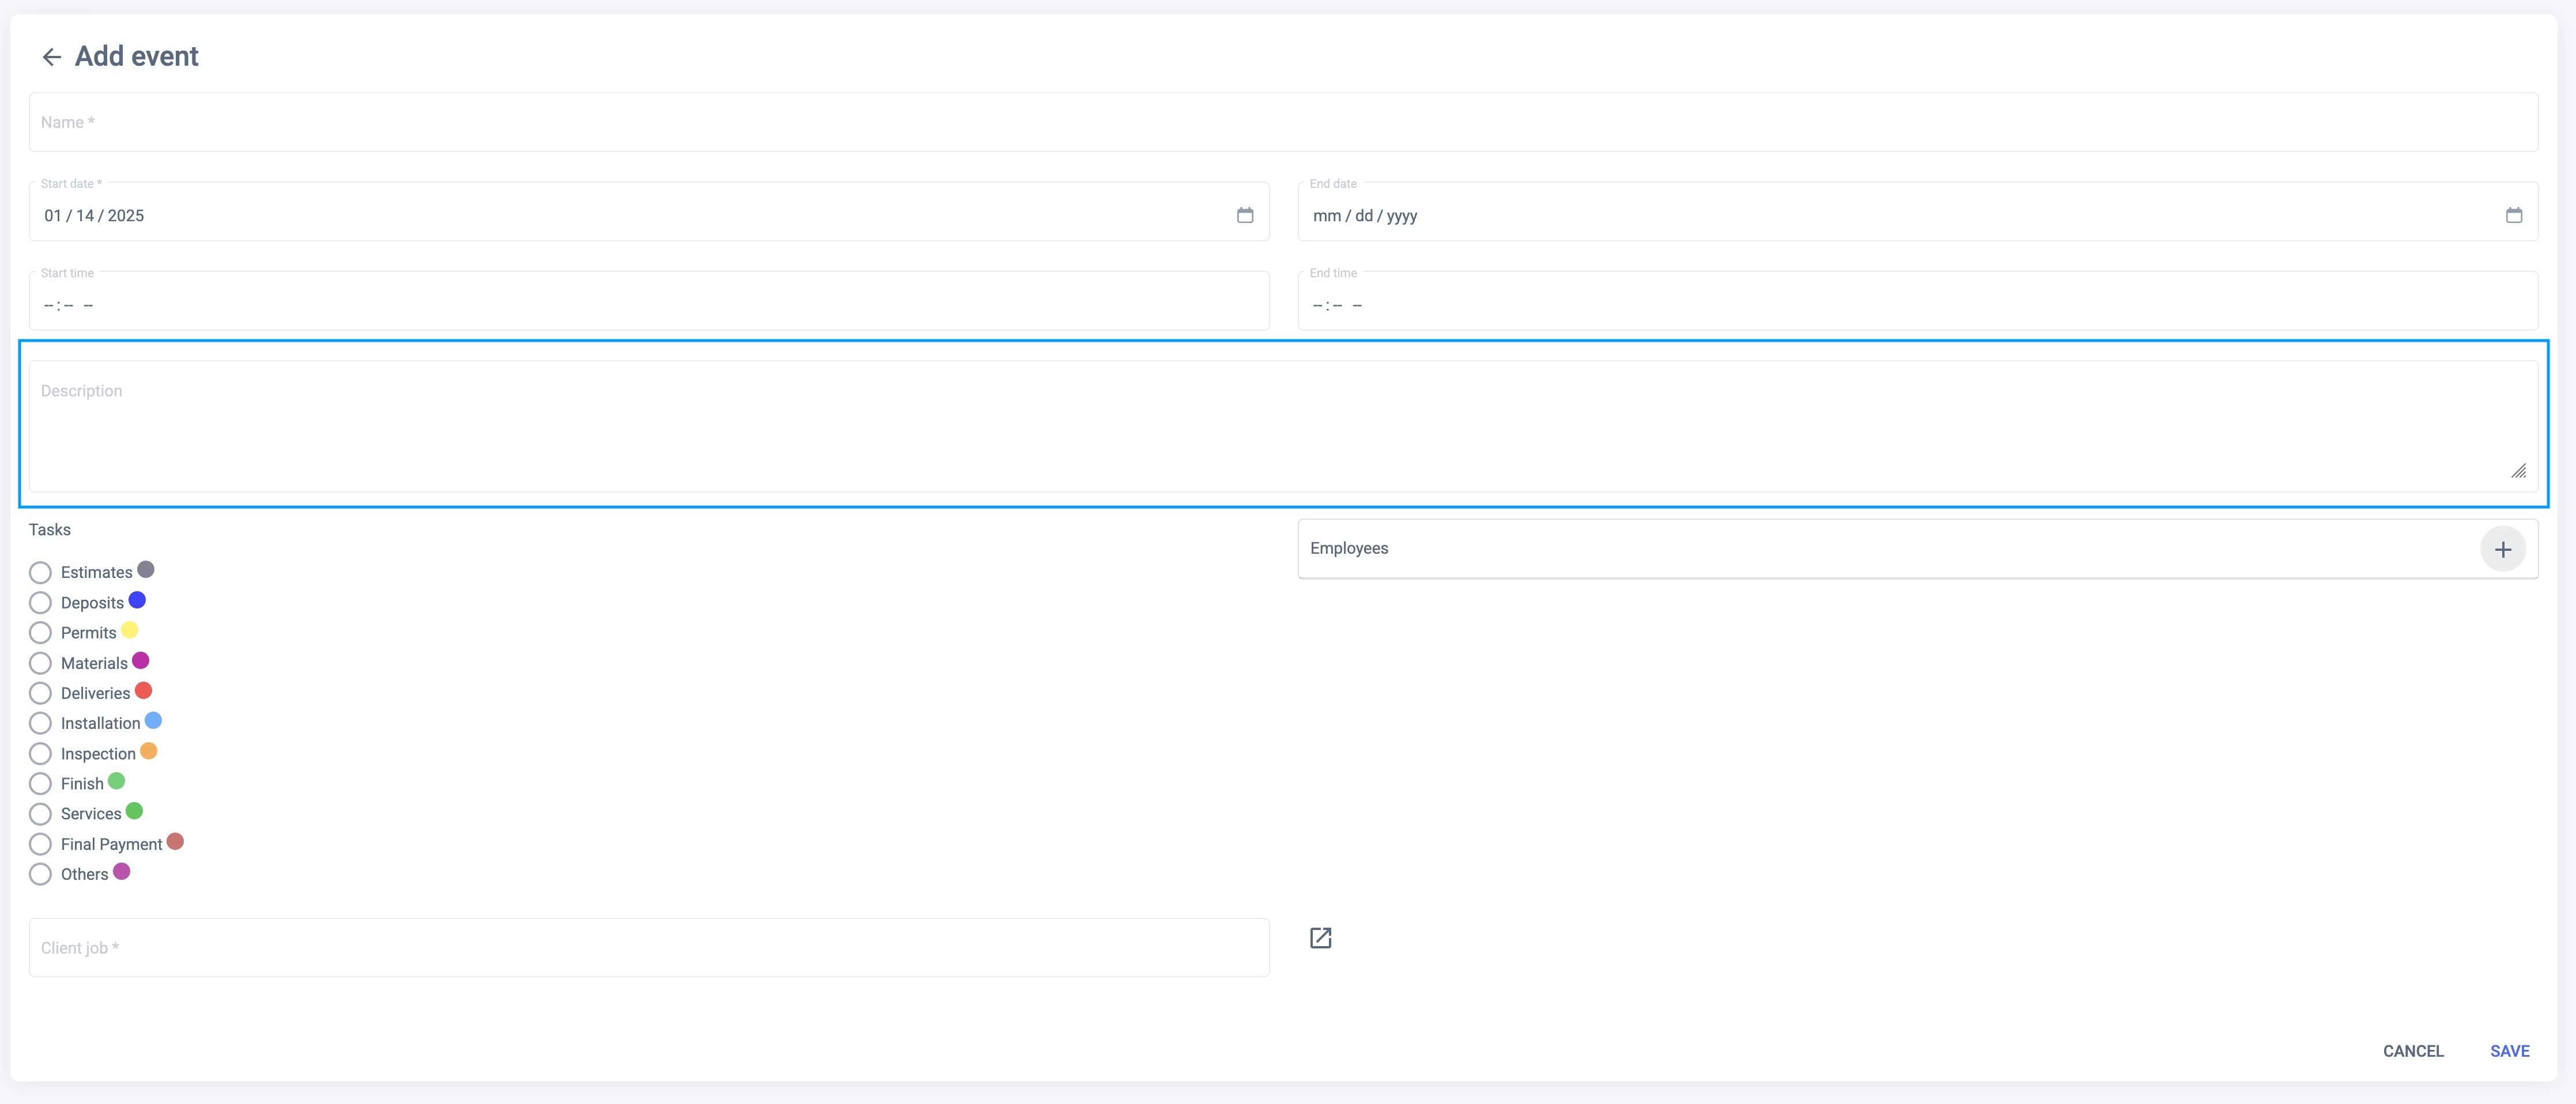Choose the Installation task option

[40, 723]
